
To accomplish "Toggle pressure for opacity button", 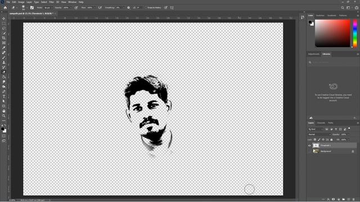I will 76,7.
